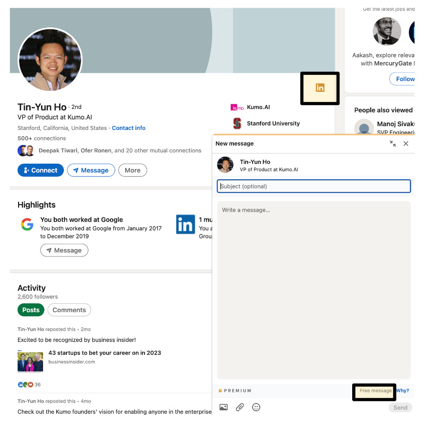Viewport: 424px width, 424px height.
Task: Click the 2,600 followers text
Action: click(38, 297)
